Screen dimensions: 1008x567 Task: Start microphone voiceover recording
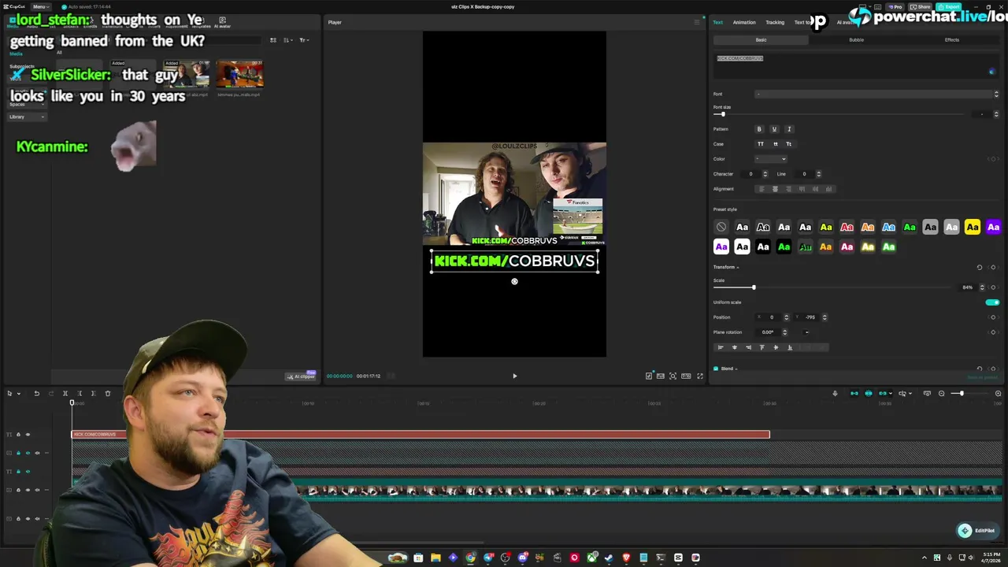[x=835, y=393]
